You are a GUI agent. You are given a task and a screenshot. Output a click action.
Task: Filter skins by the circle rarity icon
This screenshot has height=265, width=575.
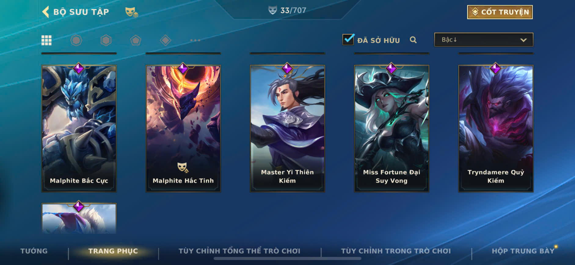[x=76, y=40]
